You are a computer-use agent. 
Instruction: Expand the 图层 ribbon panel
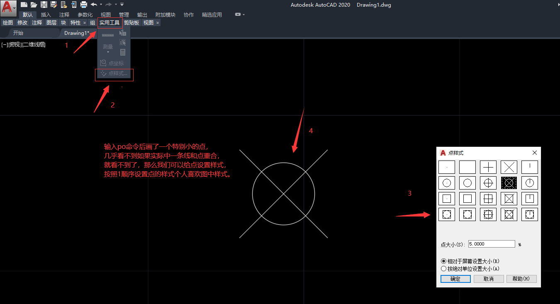click(51, 23)
